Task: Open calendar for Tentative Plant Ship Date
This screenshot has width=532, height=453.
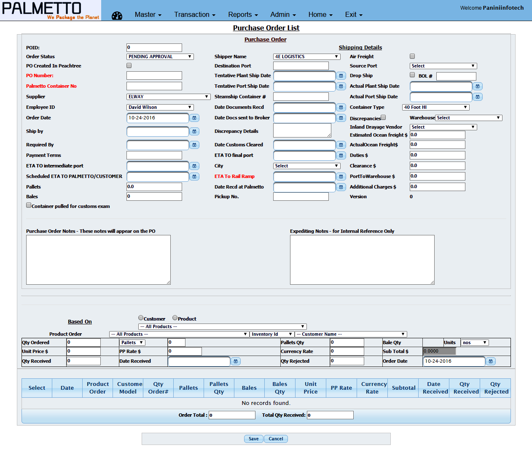Action: pyautogui.click(x=341, y=76)
